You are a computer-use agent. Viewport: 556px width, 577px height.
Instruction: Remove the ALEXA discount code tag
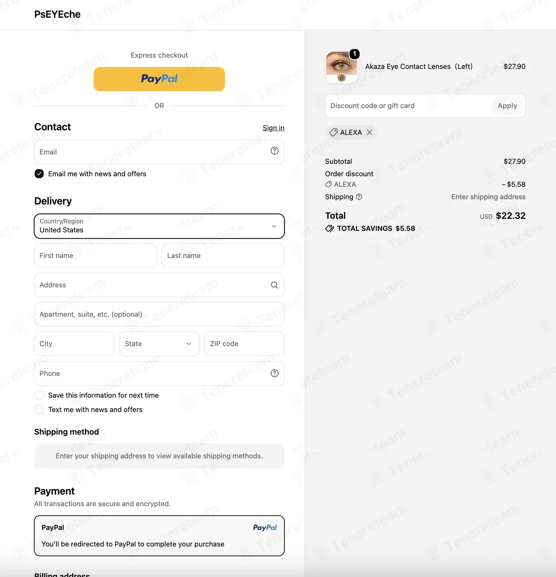point(370,132)
